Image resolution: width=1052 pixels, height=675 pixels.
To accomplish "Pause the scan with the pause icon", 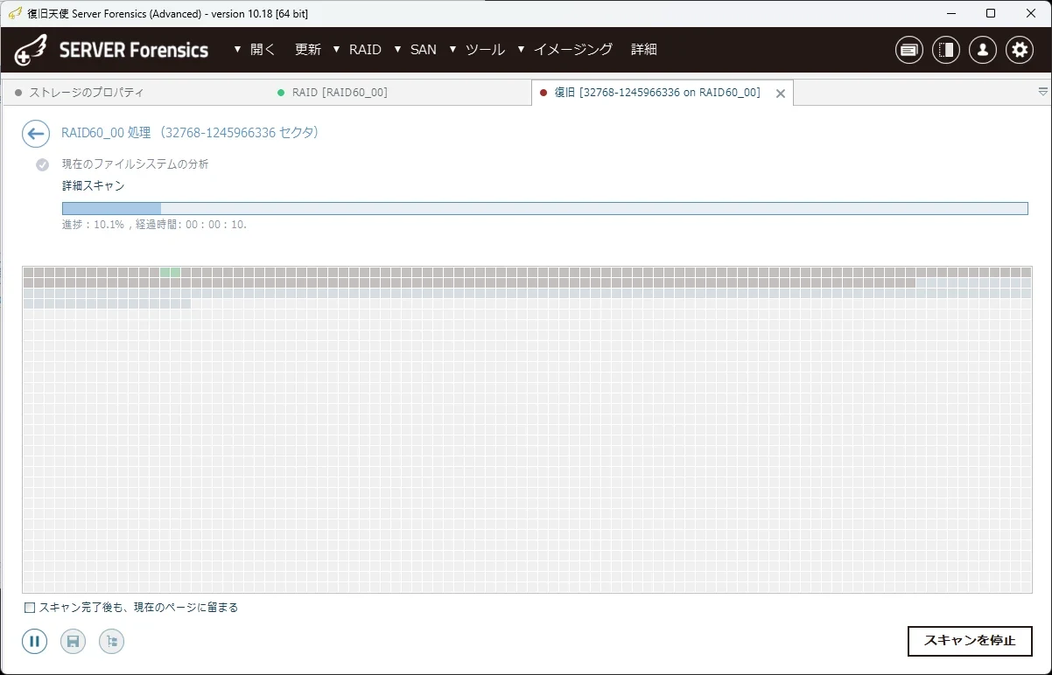I will click(x=35, y=642).
